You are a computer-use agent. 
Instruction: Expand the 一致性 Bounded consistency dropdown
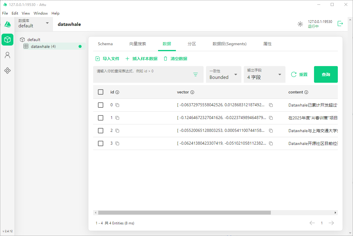(224, 74)
